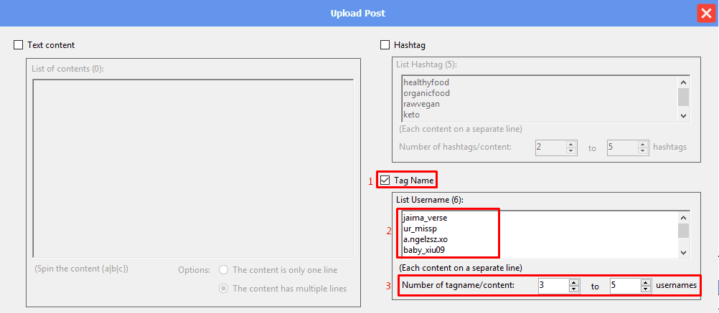Image resolution: width=719 pixels, height=313 pixels.
Task: Enable the Hashtag checkbox
Action: (385, 45)
